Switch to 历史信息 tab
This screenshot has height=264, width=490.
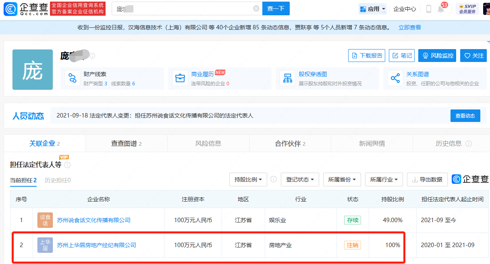click(451, 144)
